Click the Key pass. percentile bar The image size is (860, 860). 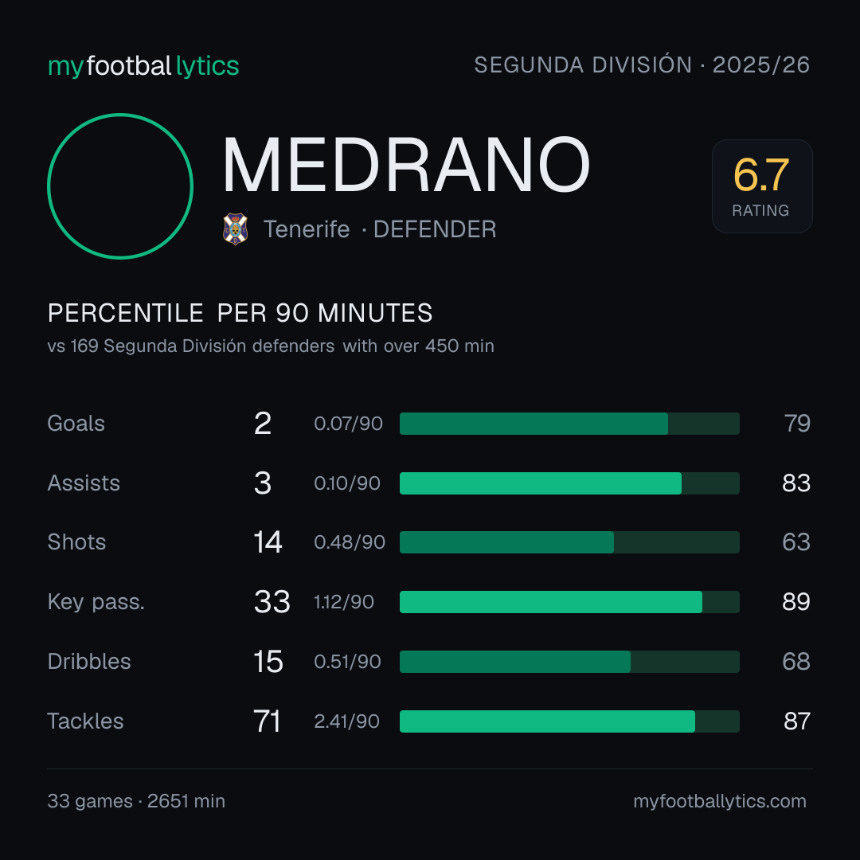tap(569, 602)
